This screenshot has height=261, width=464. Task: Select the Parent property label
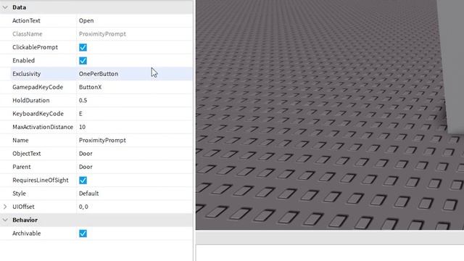[x=21, y=167]
